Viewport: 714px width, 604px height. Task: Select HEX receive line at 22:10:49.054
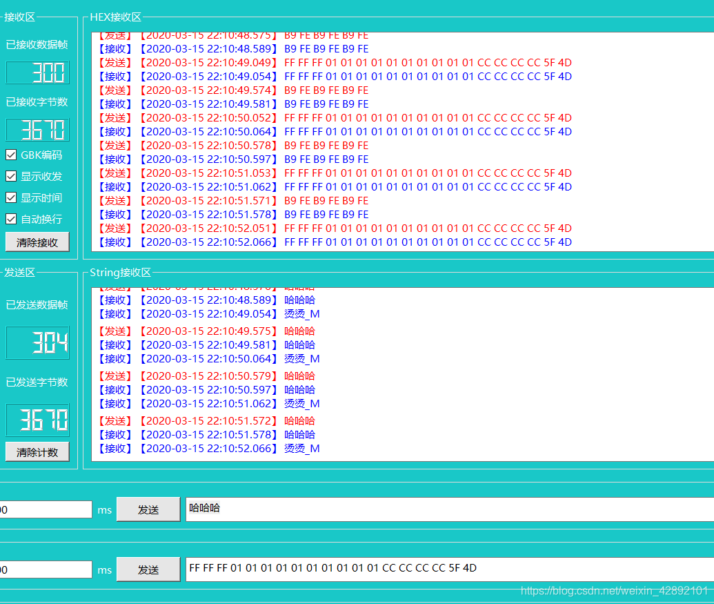tap(335, 76)
